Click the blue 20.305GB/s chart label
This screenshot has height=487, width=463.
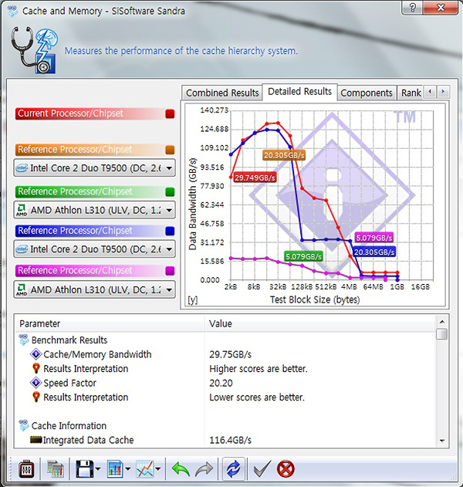coord(374,252)
